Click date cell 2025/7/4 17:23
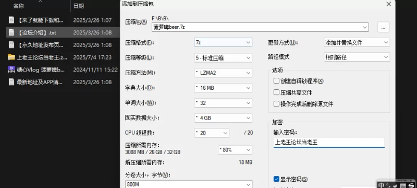417x188 pixels. point(92,57)
